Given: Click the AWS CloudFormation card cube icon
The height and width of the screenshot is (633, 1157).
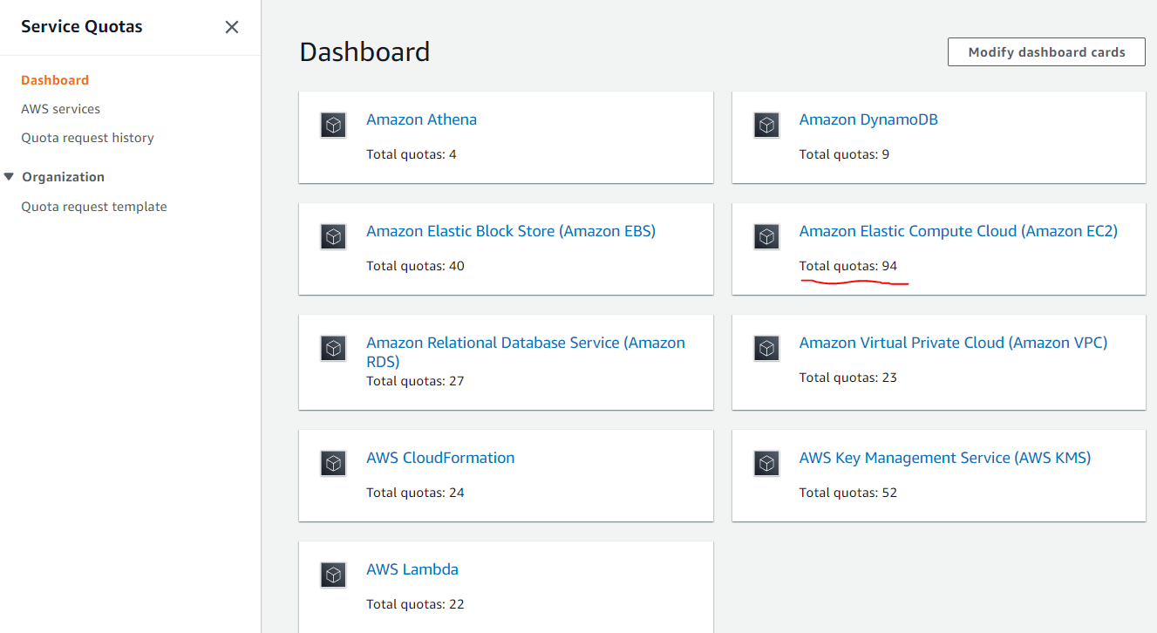Looking at the screenshot, I should 334,463.
